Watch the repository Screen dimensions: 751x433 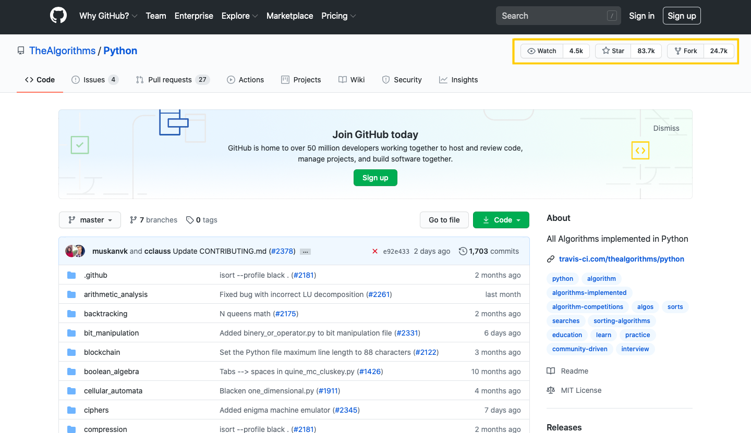coord(542,51)
